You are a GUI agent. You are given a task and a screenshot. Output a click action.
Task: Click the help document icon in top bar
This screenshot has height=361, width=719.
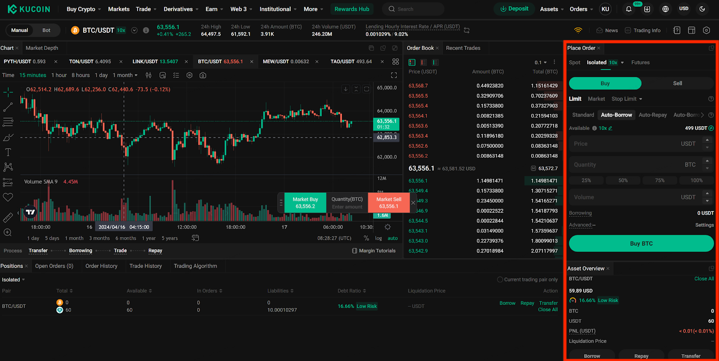point(677,30)
